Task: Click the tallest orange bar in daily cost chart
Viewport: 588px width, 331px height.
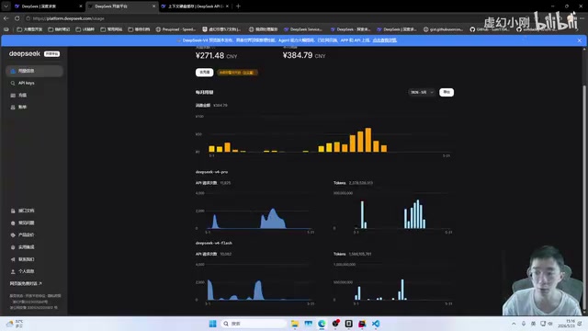Action: click(368, 140)
